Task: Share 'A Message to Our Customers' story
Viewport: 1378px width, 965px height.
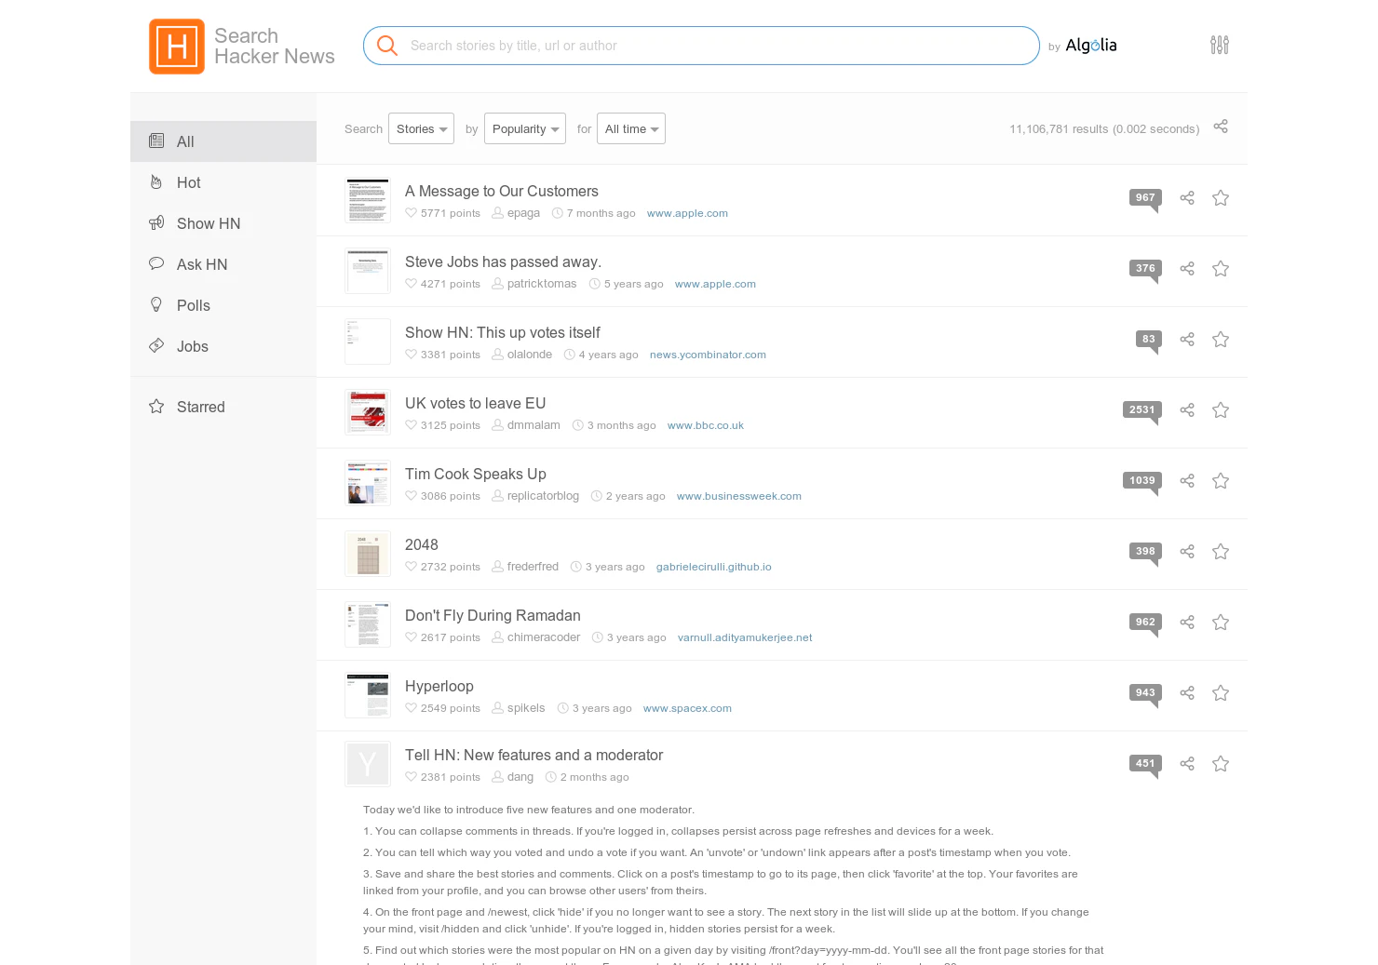Action: pos(1187,198)
